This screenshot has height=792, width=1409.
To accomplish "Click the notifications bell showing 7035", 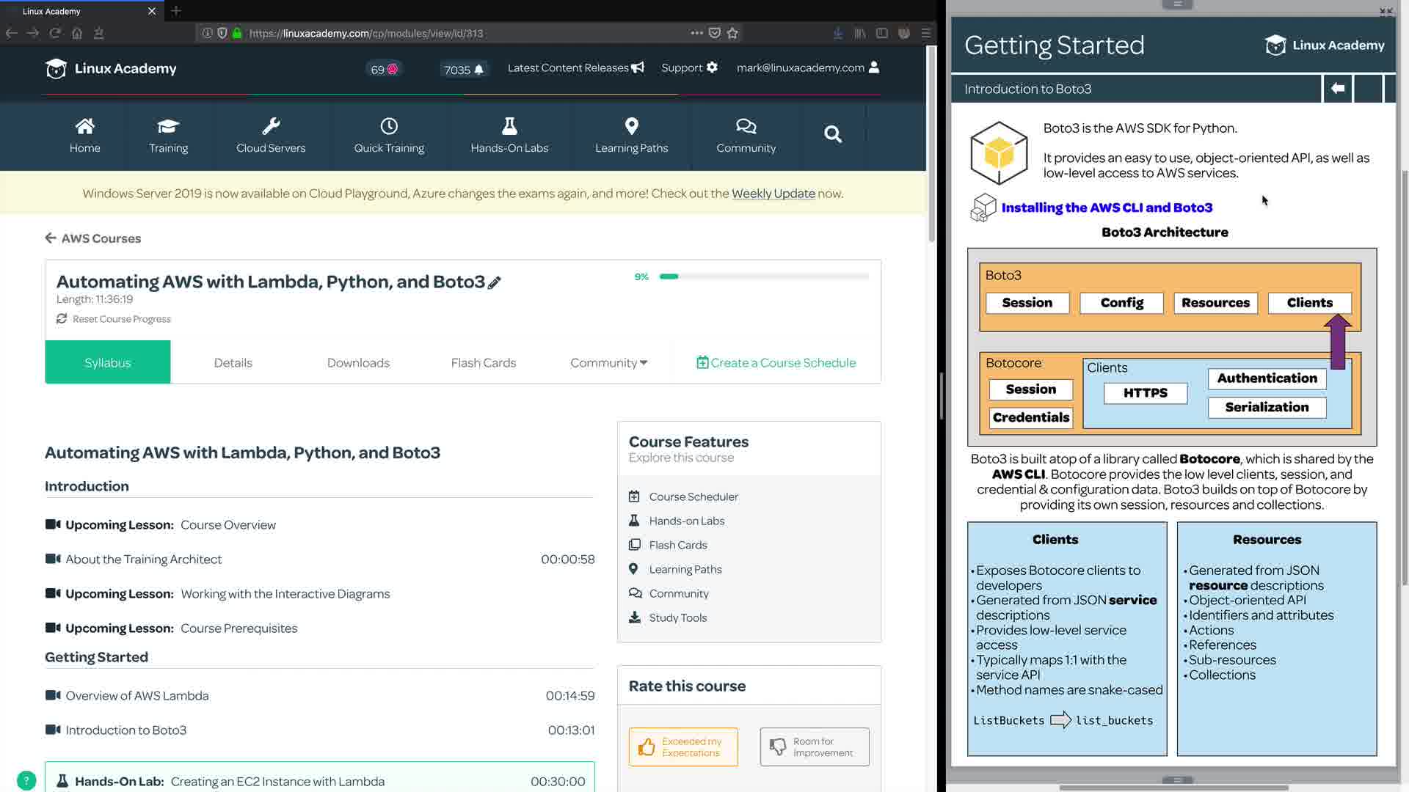I will (478, 70).
